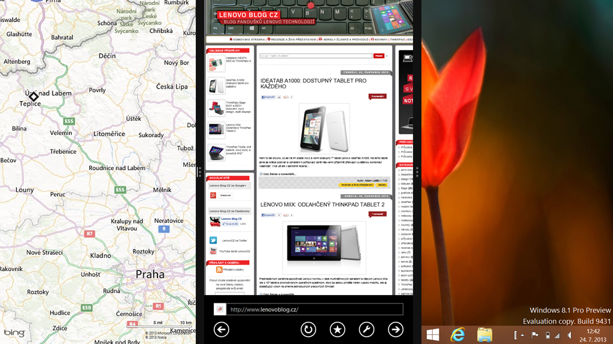Open page tools wrench icon

(x=366, y=329)
